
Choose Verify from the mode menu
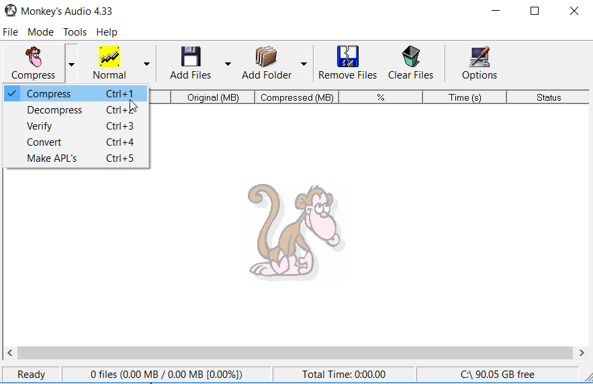pyautogui.click(x=76, y=126)
